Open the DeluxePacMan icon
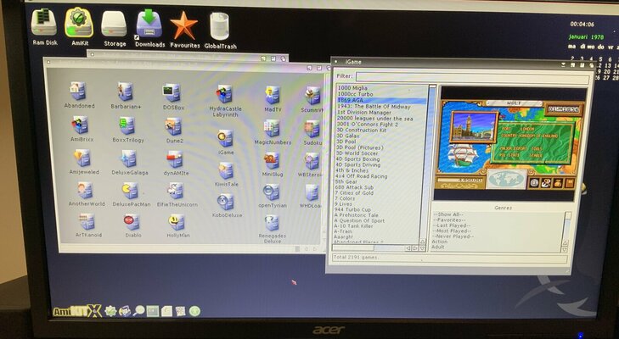619x339 pixels. (130, 191)
